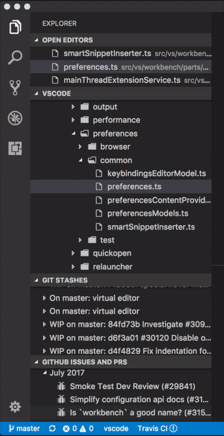Click the vscode status bar item
The image size is (224, 436).
pyautogui.click(x=116, y=429)
